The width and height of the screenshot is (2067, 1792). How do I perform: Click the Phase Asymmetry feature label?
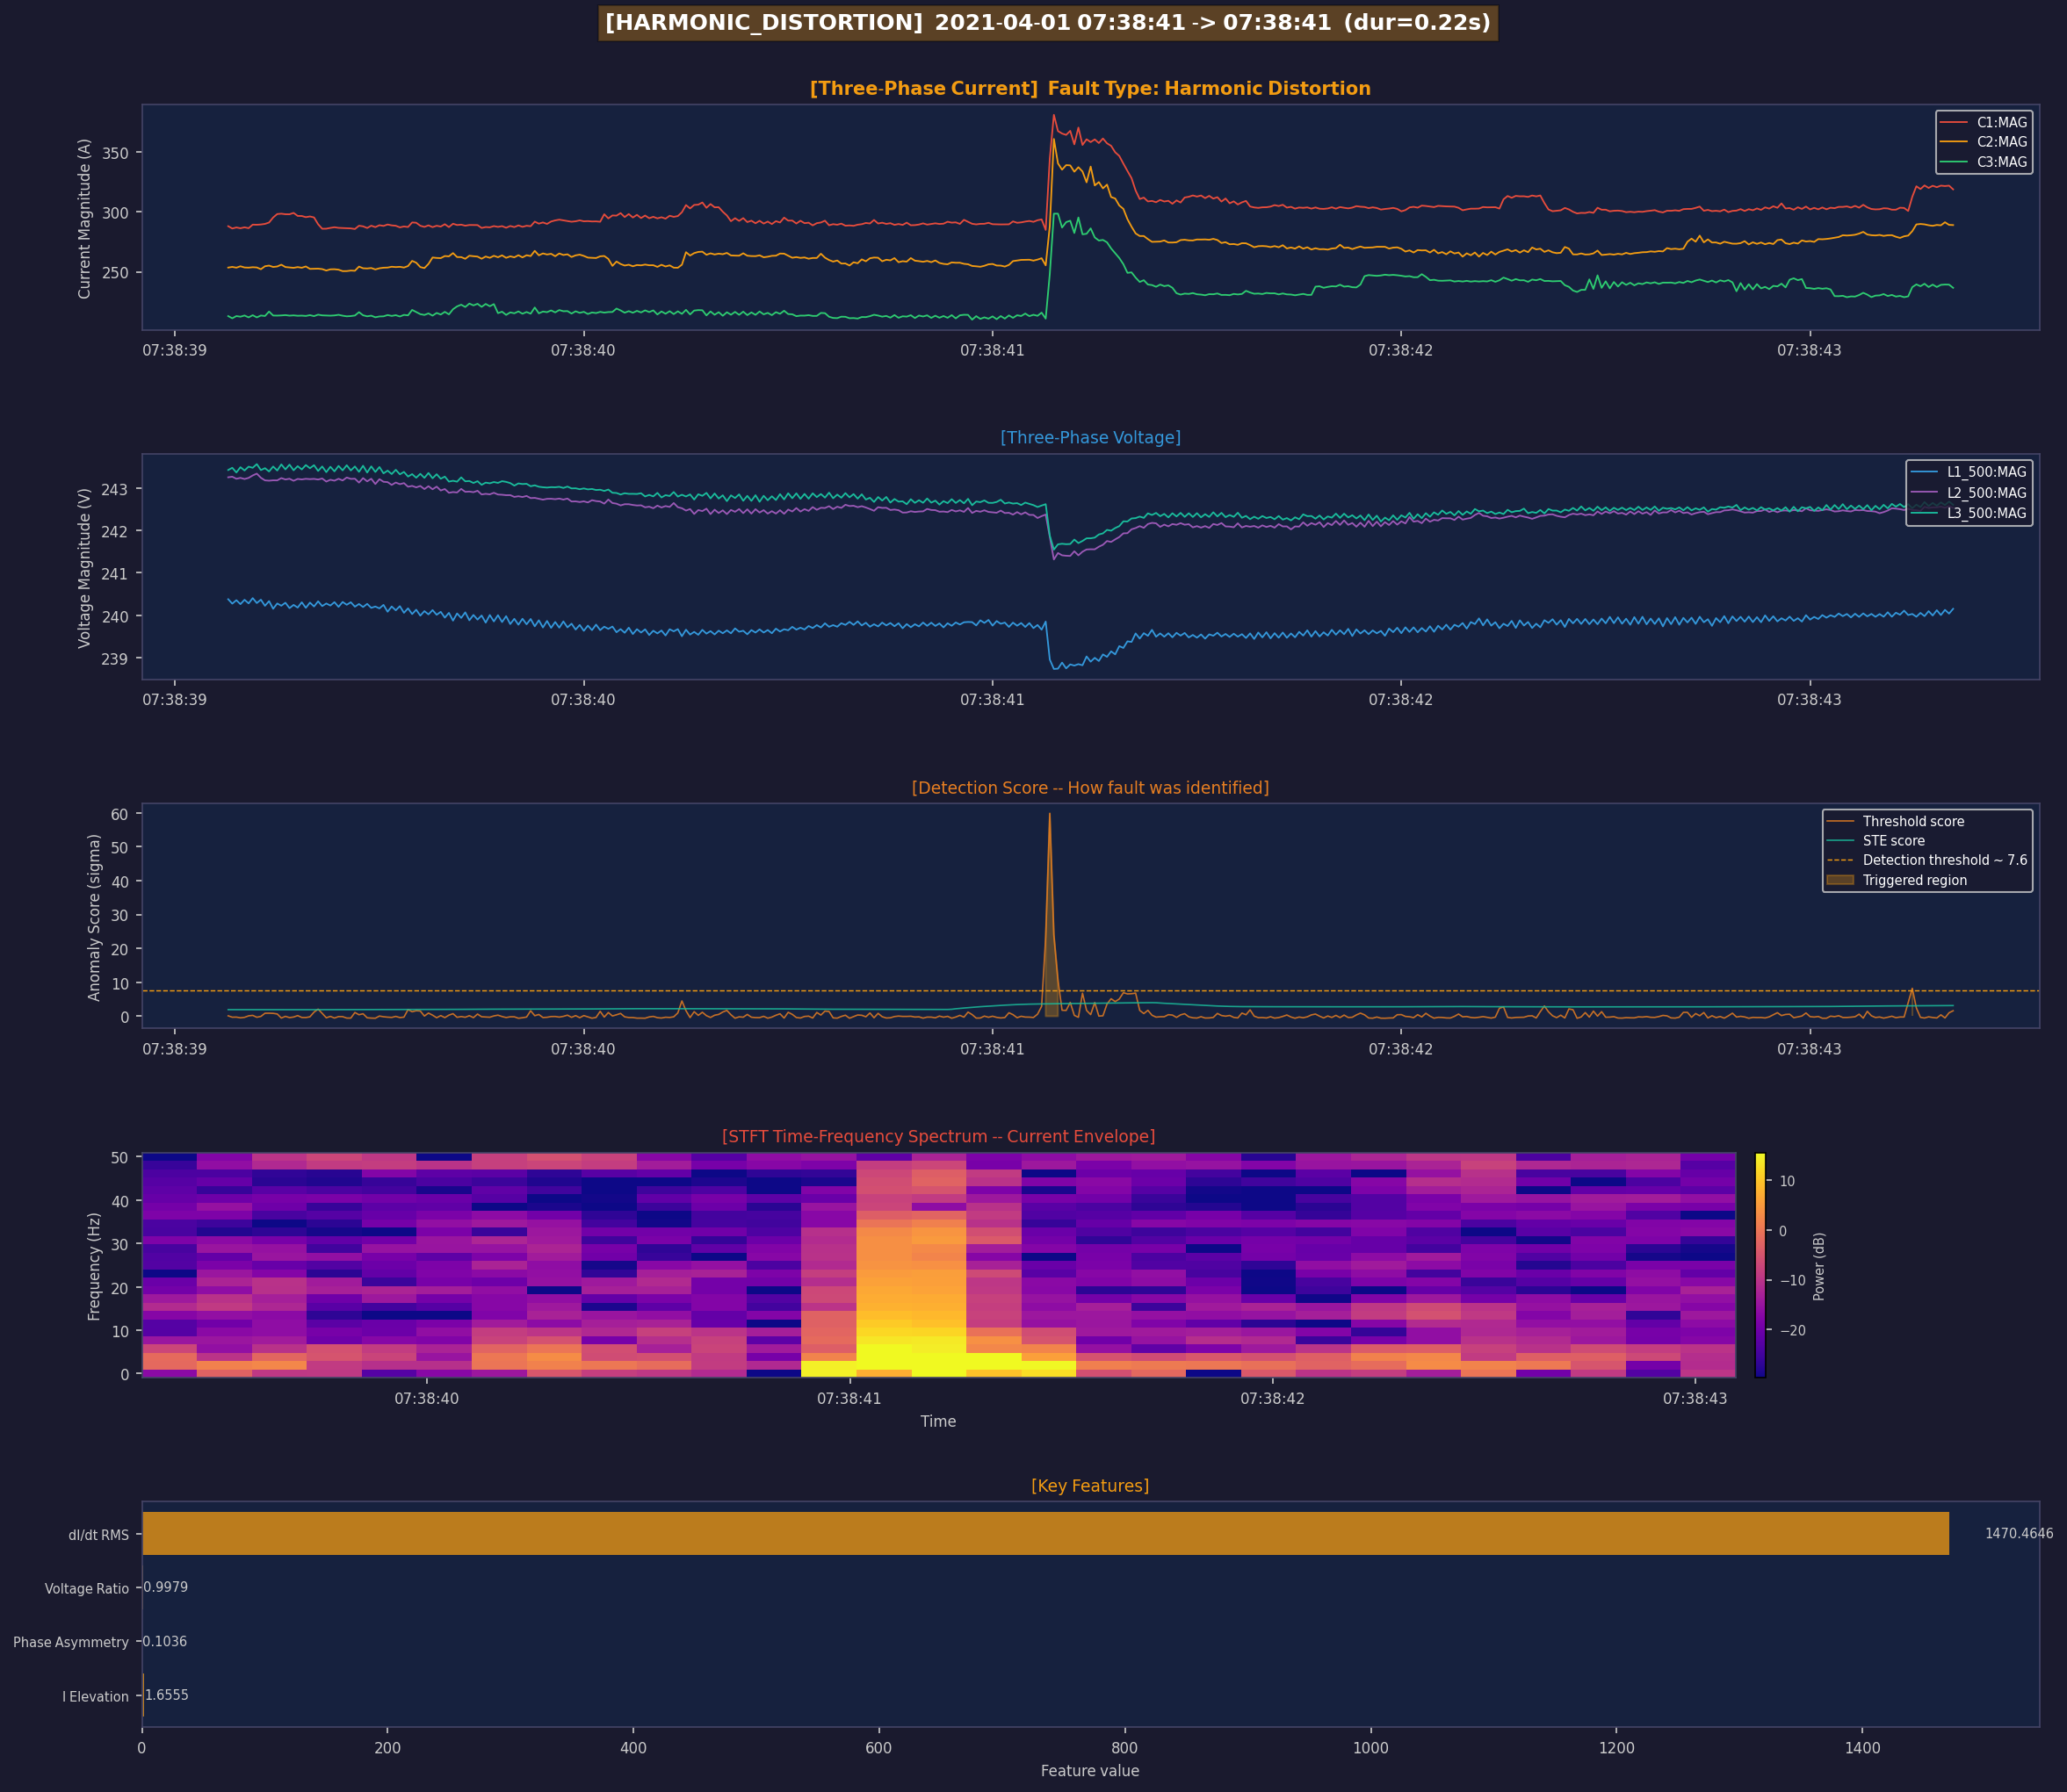71,1642
